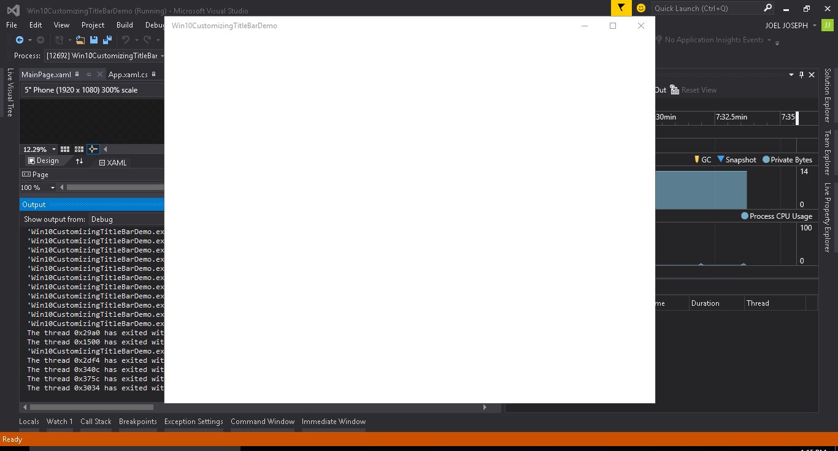Open the 5" Phone device selector dropdown

[x=93, y=90]
